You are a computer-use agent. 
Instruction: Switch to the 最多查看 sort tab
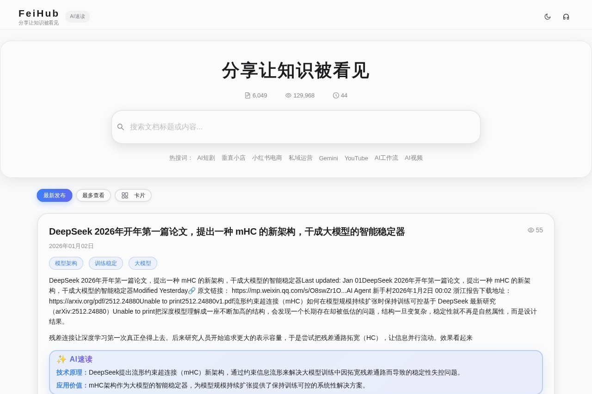pos(93,195)
